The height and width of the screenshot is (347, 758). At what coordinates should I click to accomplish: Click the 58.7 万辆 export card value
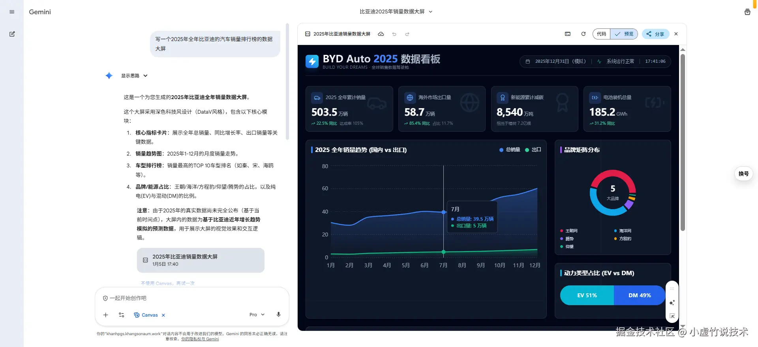419,113
